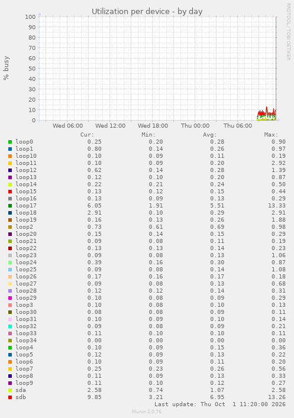Click the sda yellow-green color swatch
Viewport: 294px width, 418px height.
pos(10,390)
